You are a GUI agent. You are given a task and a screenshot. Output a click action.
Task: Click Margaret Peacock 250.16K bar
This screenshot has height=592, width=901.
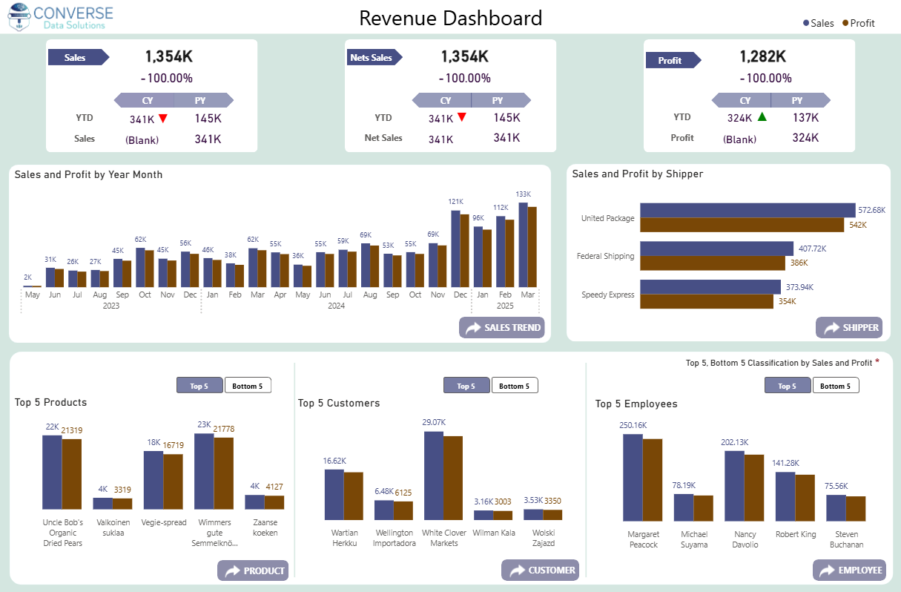point(633,478)
